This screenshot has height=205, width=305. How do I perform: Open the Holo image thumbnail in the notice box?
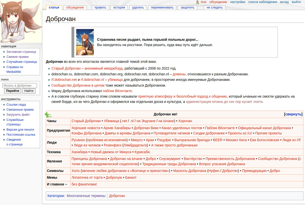(x=85, y=42)
